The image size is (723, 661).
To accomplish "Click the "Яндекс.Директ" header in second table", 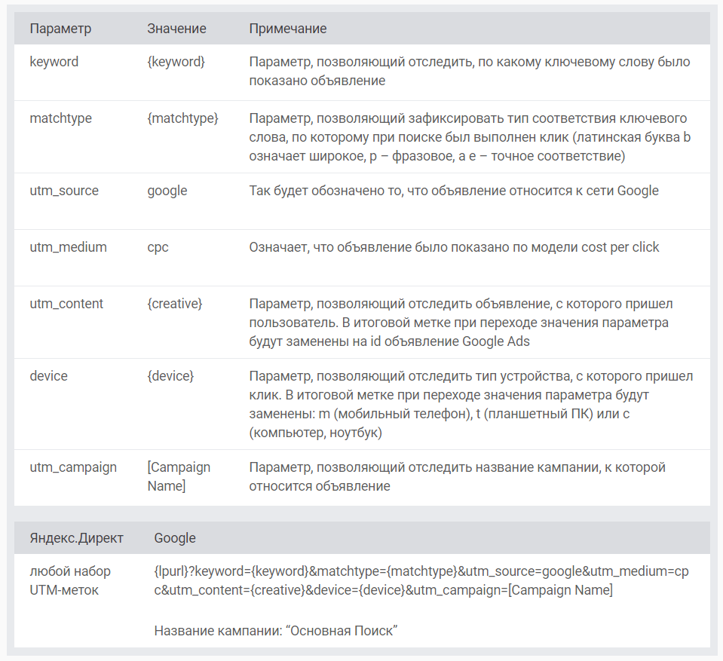I will click(76, 538).
